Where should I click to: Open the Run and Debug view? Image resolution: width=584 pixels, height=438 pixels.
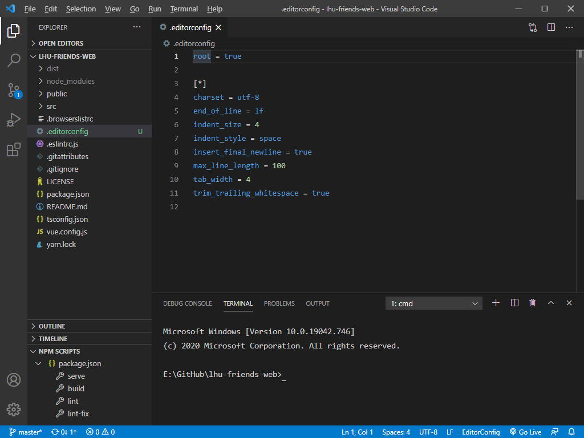click(14, 120)
